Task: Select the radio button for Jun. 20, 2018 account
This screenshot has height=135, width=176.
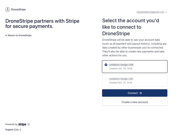Action: [x=106, y=64]
